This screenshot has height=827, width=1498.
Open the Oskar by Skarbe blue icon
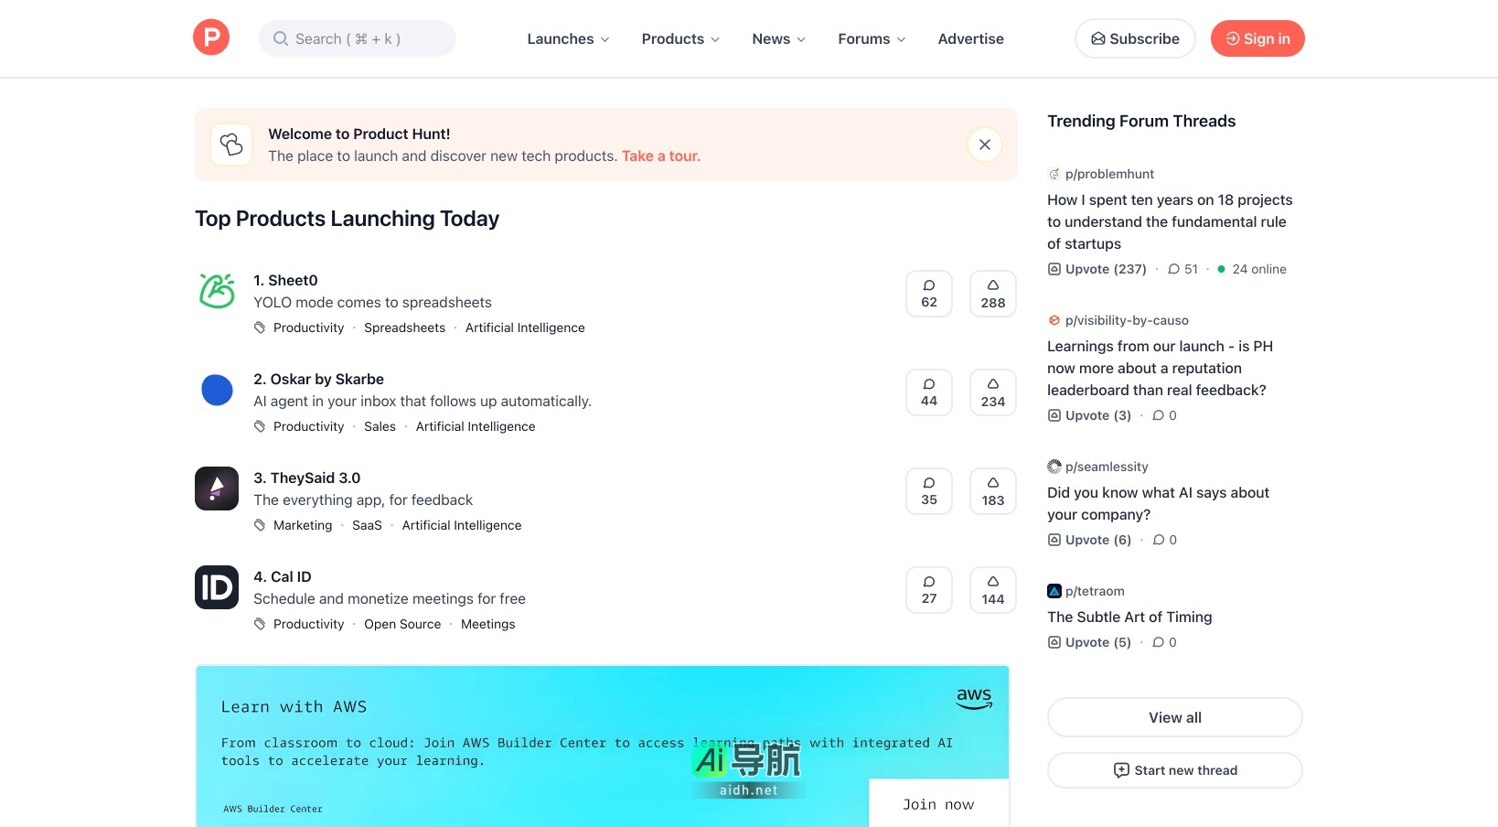click(217, 390)
